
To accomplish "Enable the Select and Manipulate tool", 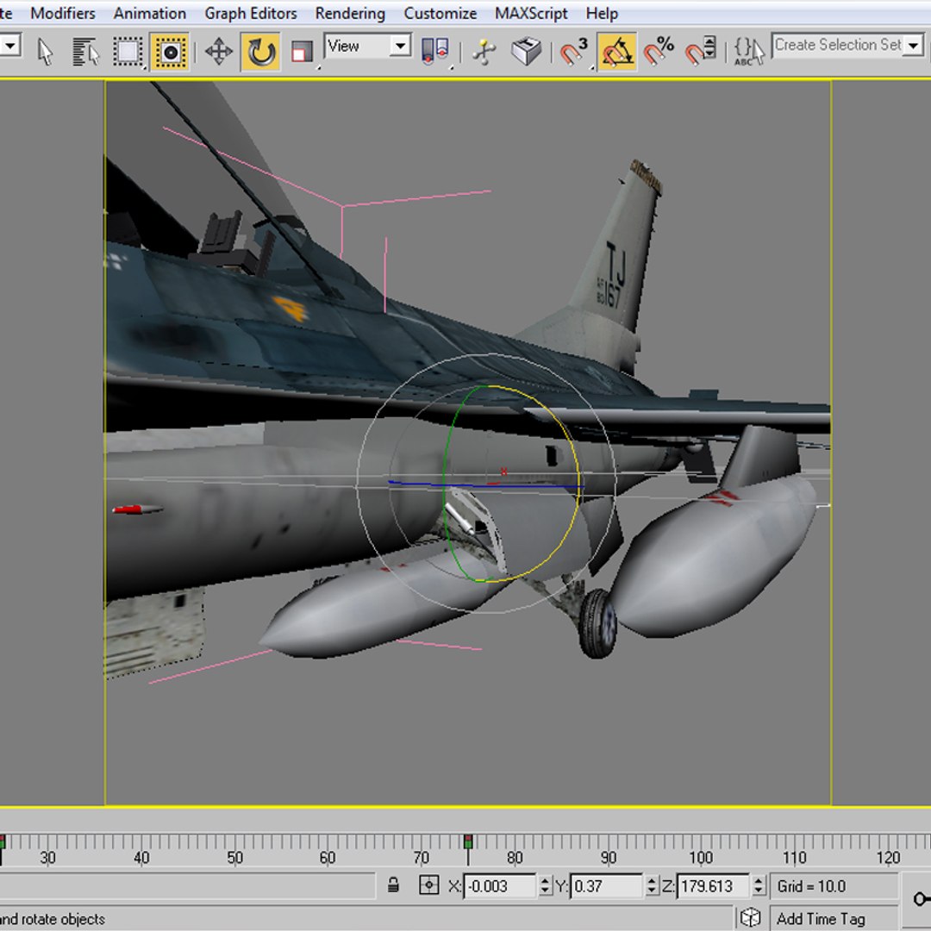I will (x=484, y=53).
